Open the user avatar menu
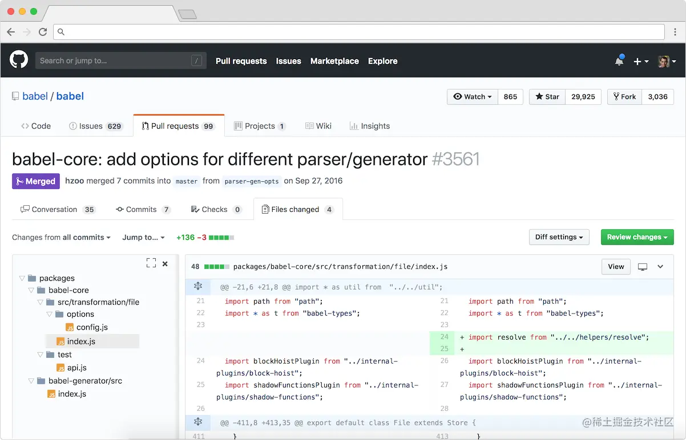 pos(667,61)
